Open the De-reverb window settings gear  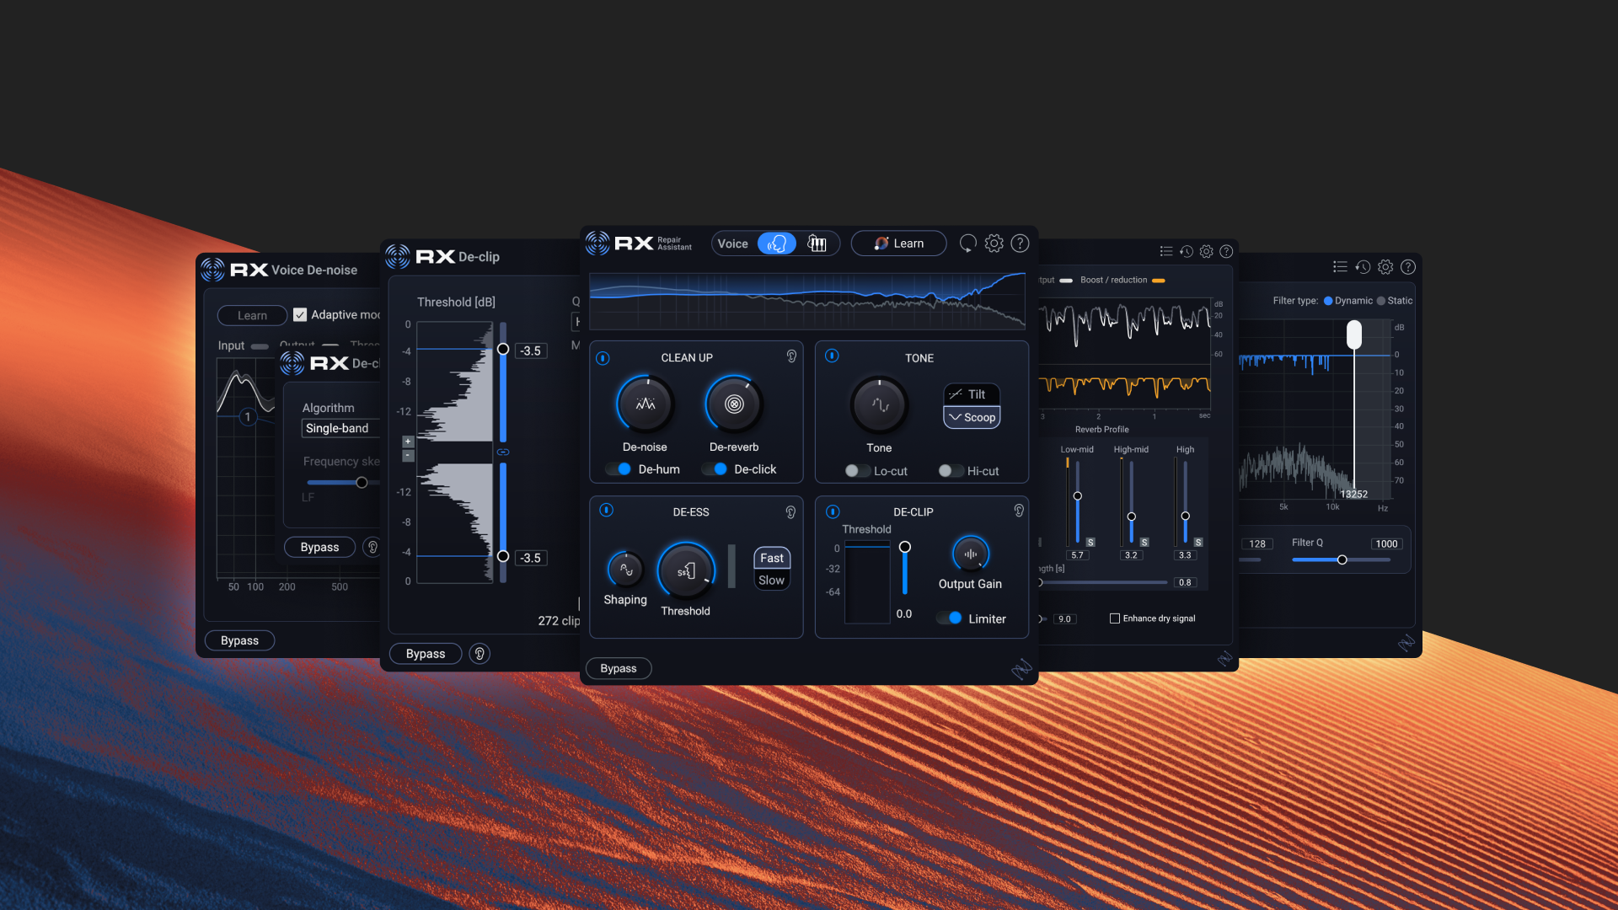point(1207,251)
